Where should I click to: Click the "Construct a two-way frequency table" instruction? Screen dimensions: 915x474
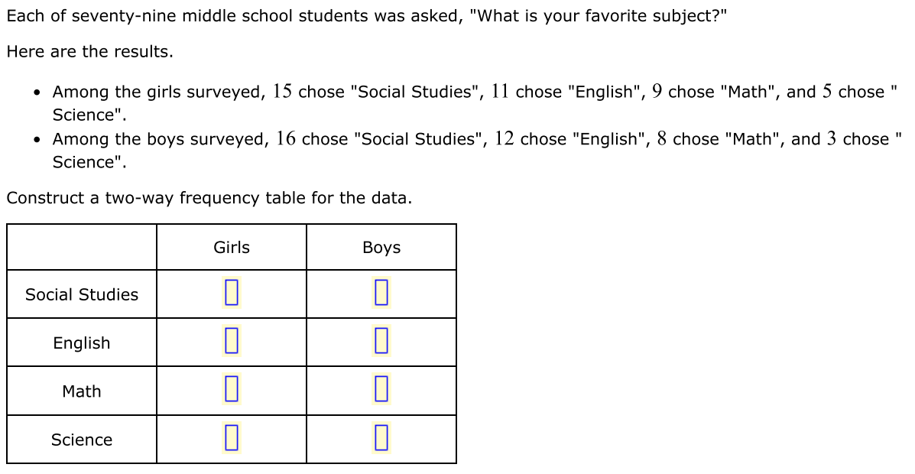click(x=209, y=198)
